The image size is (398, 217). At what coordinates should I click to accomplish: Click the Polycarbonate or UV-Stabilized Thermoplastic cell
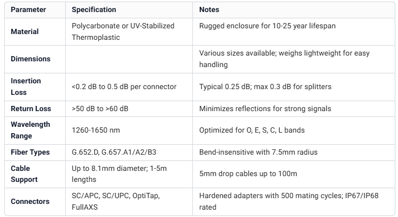(x=123, y=31)
